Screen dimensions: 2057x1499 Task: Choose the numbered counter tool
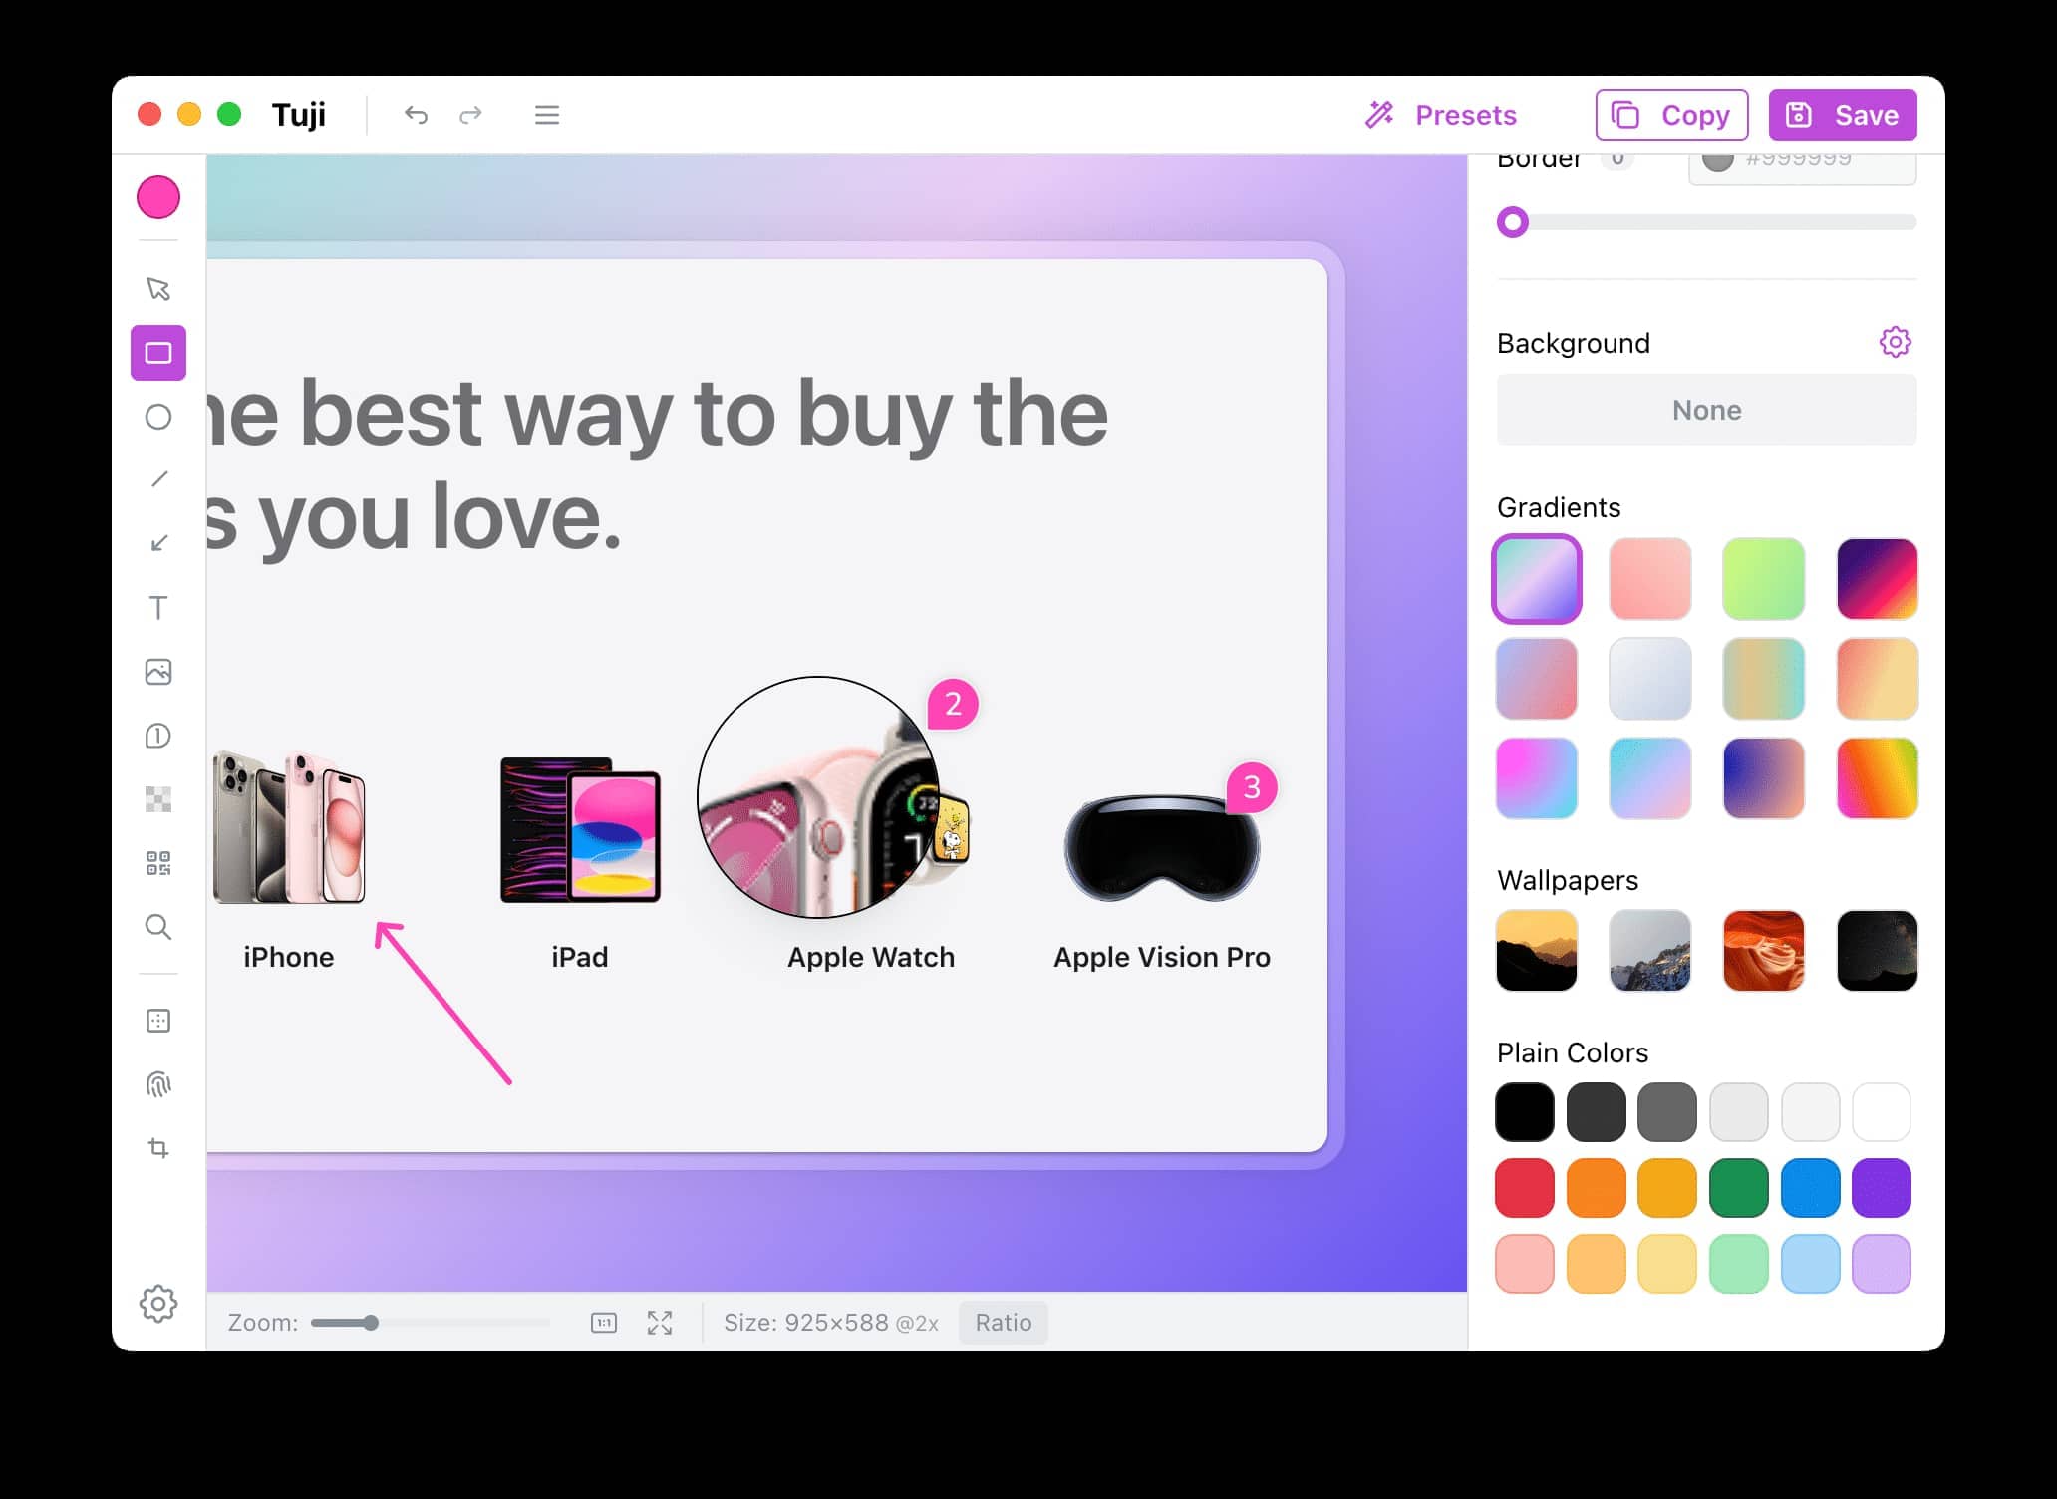[158, 736]
